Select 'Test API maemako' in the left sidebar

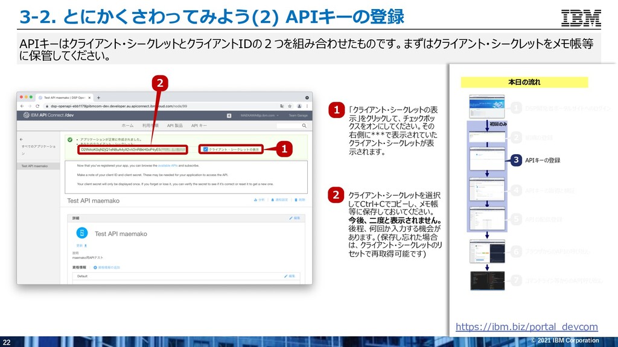(x=38, y=166)
